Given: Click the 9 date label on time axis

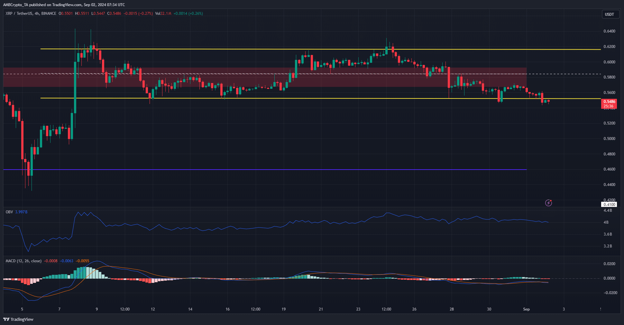Looking at the screenshot, I should (96, 309).
